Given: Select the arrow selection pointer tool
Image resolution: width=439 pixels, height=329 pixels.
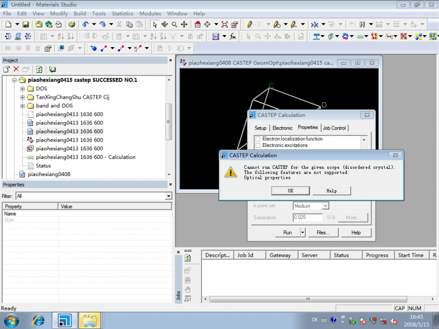Looking at the screenshot, I should point(155,24).
